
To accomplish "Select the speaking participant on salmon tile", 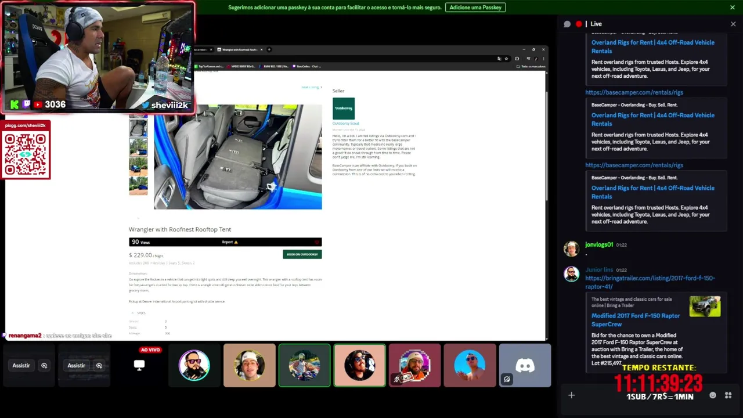I will [359, 365].
